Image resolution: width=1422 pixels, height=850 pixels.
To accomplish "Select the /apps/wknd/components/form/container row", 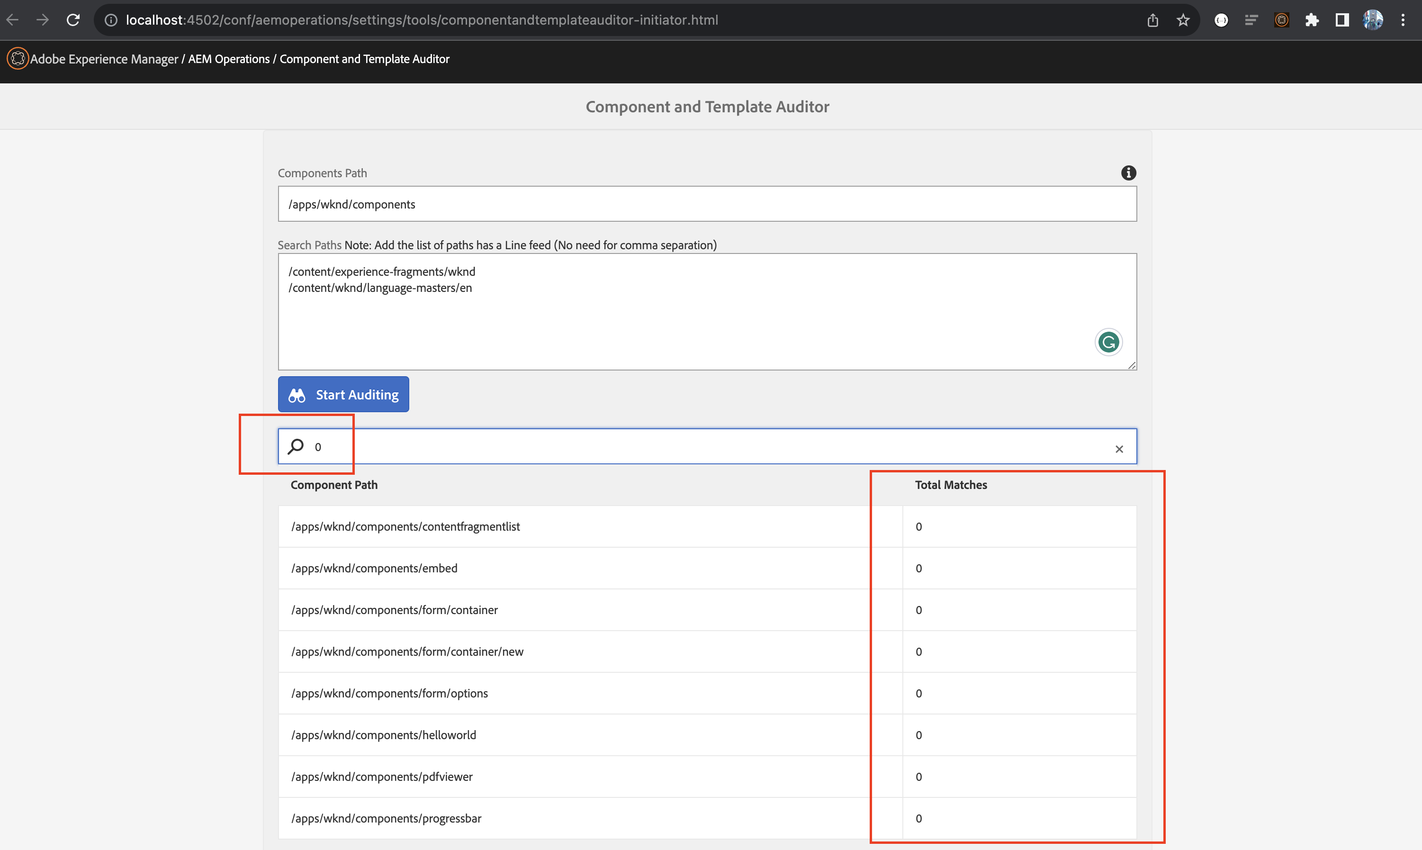I will pos(708,610).
